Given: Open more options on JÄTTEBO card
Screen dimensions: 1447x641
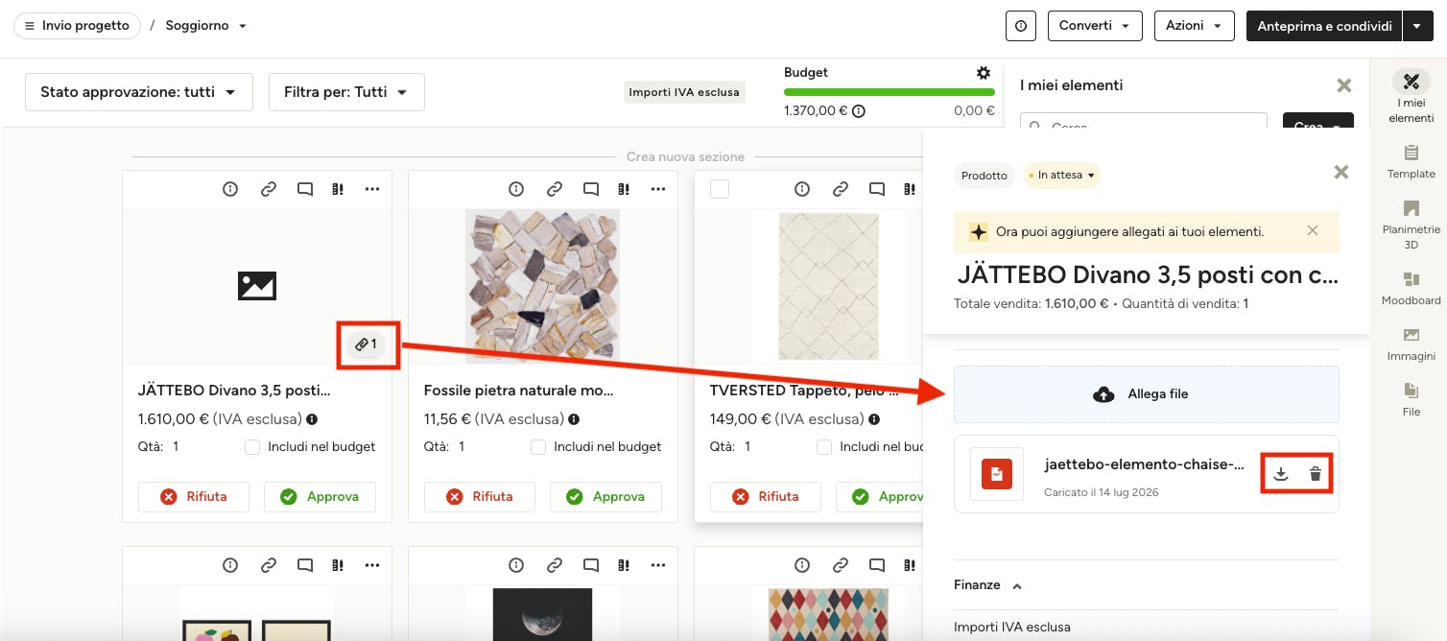Looking at the screenshot, I should 372,189.
